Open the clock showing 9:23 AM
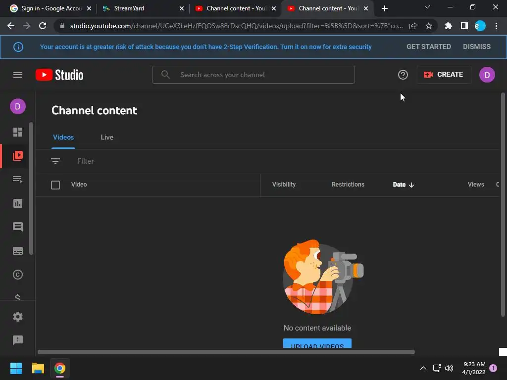Image resolution: width=507 pixels, height=380 pixels. click(x=474, y=368)
